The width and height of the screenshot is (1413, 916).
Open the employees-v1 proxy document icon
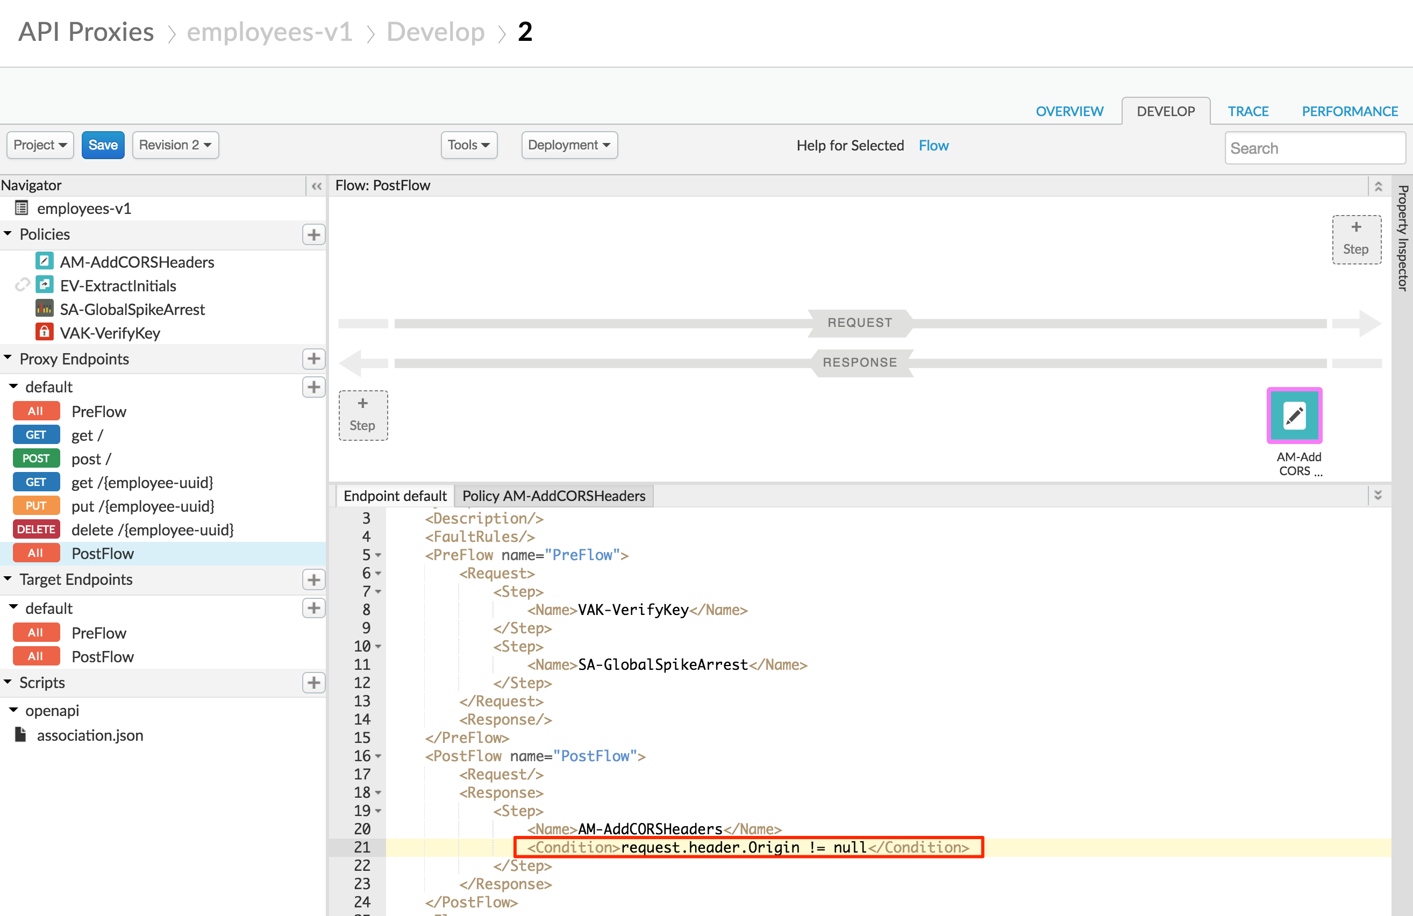(22, 208)
